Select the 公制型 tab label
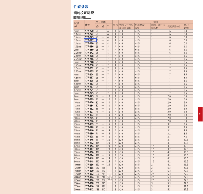The height and width of the screenshot is (194, 203). pyautogui.click(x=80, y=17)
